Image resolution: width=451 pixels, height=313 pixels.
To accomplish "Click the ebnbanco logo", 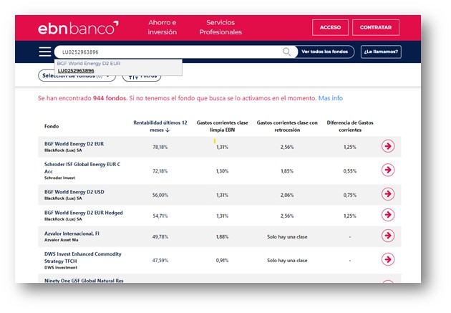I will click(x=78, y=28).
